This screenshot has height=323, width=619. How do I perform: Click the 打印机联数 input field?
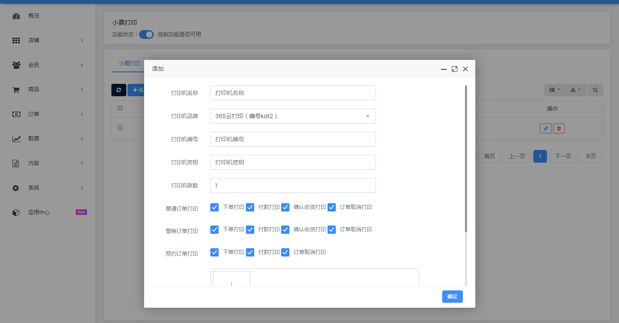293,185
